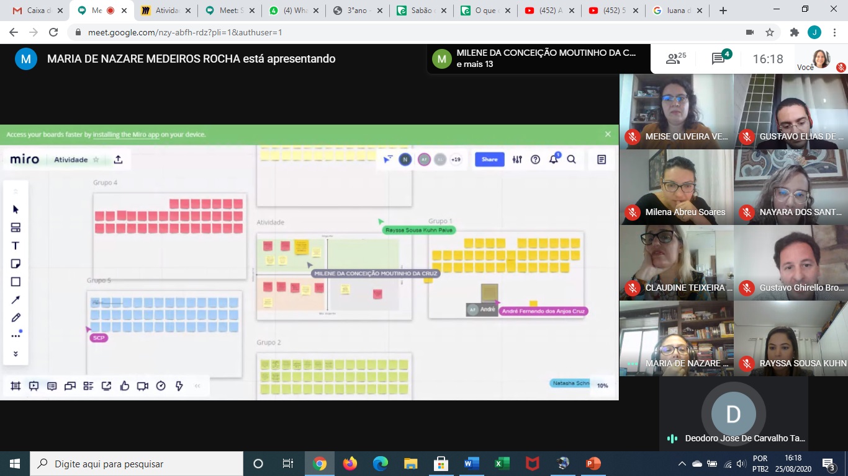Open Miro presentation mode icon
The width and height of the screenshot is (848, 476).
pyautogui.click(x=34, y=386)
